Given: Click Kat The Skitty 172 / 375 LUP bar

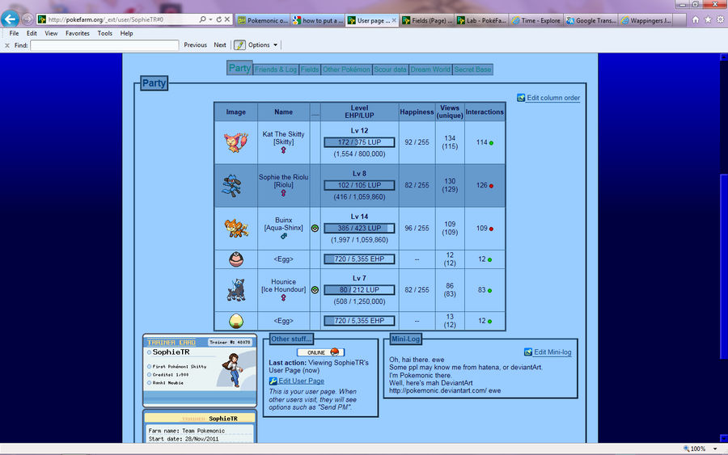Looking at the screenshot, I should point(359,142).
